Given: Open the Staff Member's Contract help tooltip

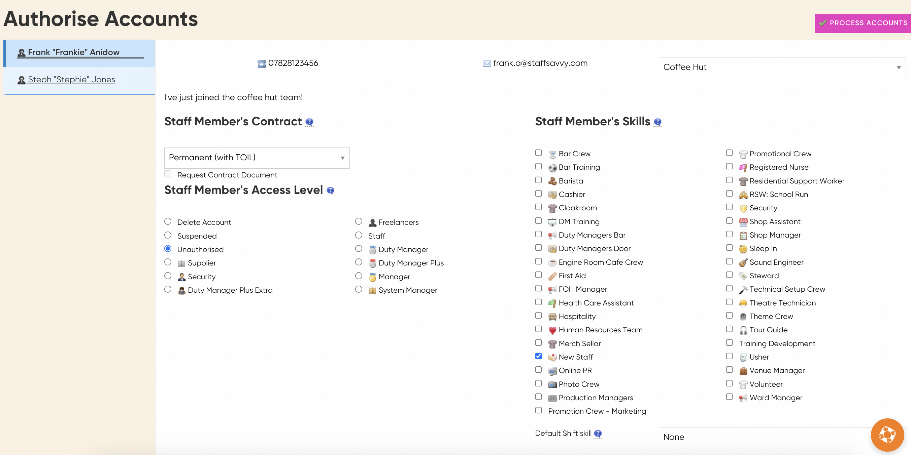Looking at the screenshot, I should tap(309, 122).
